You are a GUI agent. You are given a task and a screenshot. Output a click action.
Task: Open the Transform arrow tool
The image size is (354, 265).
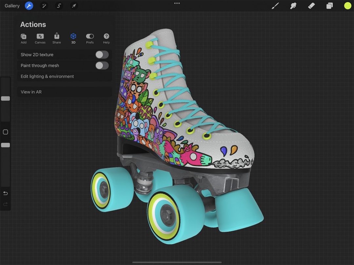pyautogui.click(x=74, y=6)
